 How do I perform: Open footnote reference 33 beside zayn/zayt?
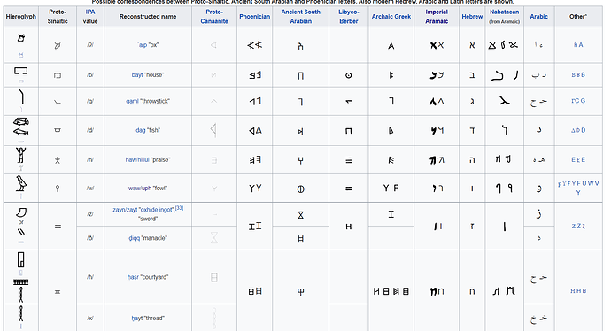click(179, 208)
